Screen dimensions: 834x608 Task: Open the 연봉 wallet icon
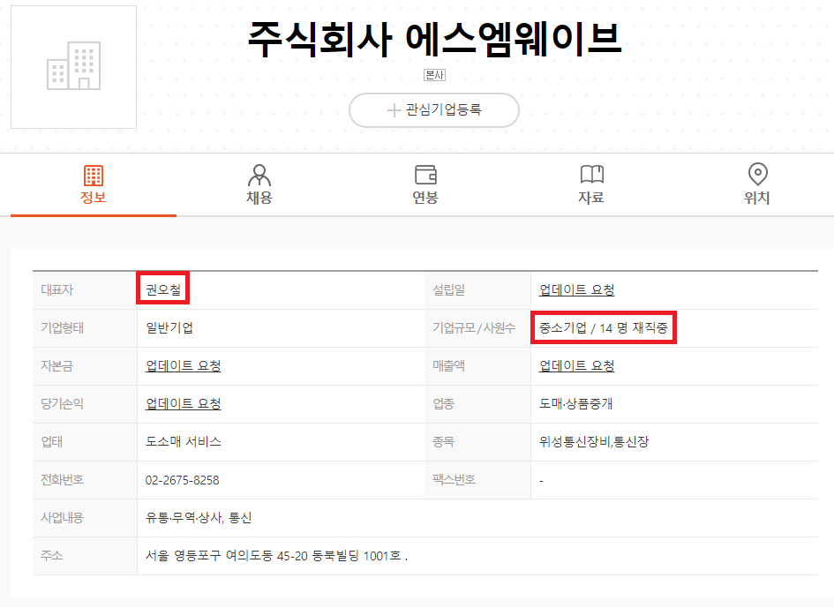[x=425, y=175]
